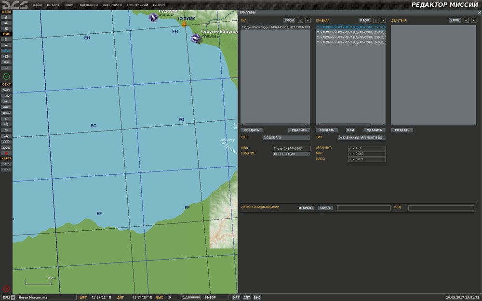This screenshot has height=301, width=482.
Task: Move trigger up with the arrow next to Клон
Action: pos(300,21)
